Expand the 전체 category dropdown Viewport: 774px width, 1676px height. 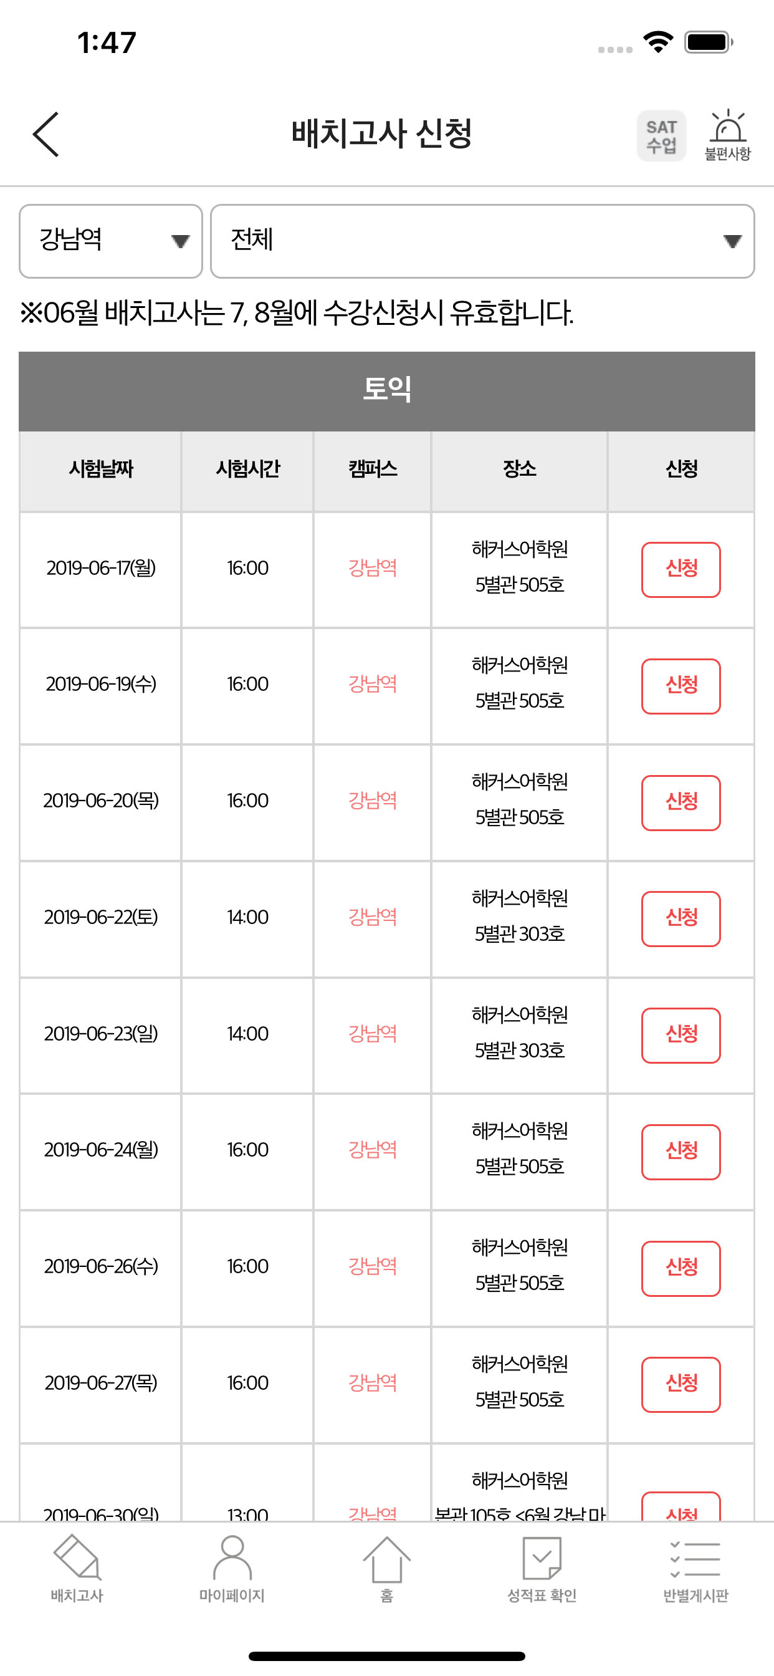pos(482,241)
